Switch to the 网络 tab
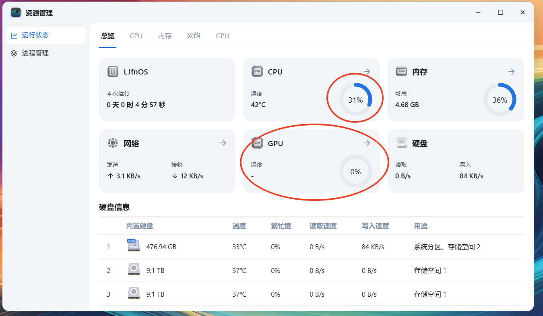This screenshot has height=316, width=543. coord(194,36)
